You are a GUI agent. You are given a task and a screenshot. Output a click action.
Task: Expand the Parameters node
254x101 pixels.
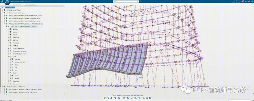click(8, 37)
